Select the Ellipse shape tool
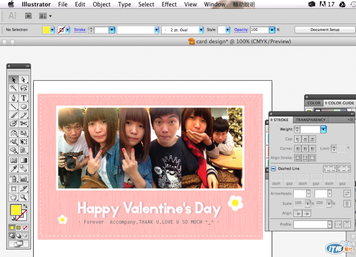 24,106
